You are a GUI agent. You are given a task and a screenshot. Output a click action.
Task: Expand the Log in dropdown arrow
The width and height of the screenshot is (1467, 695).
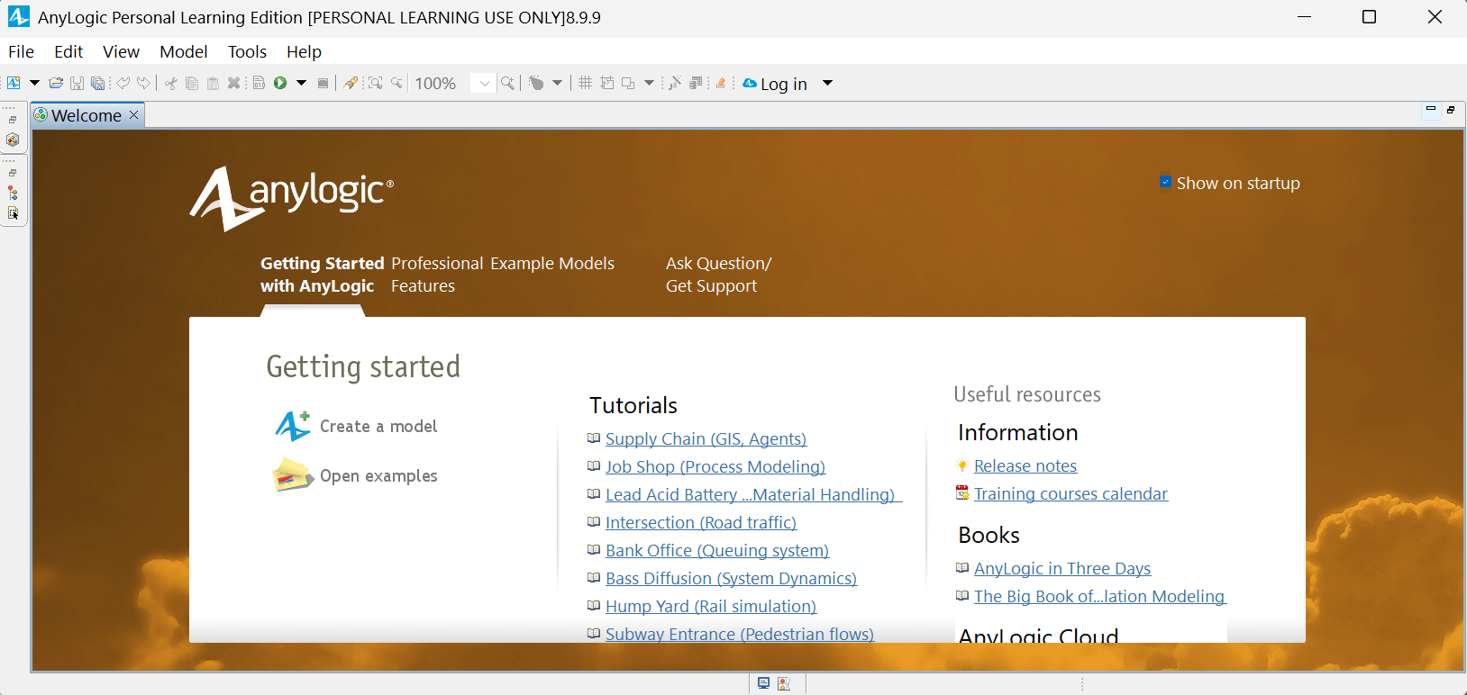827,83
